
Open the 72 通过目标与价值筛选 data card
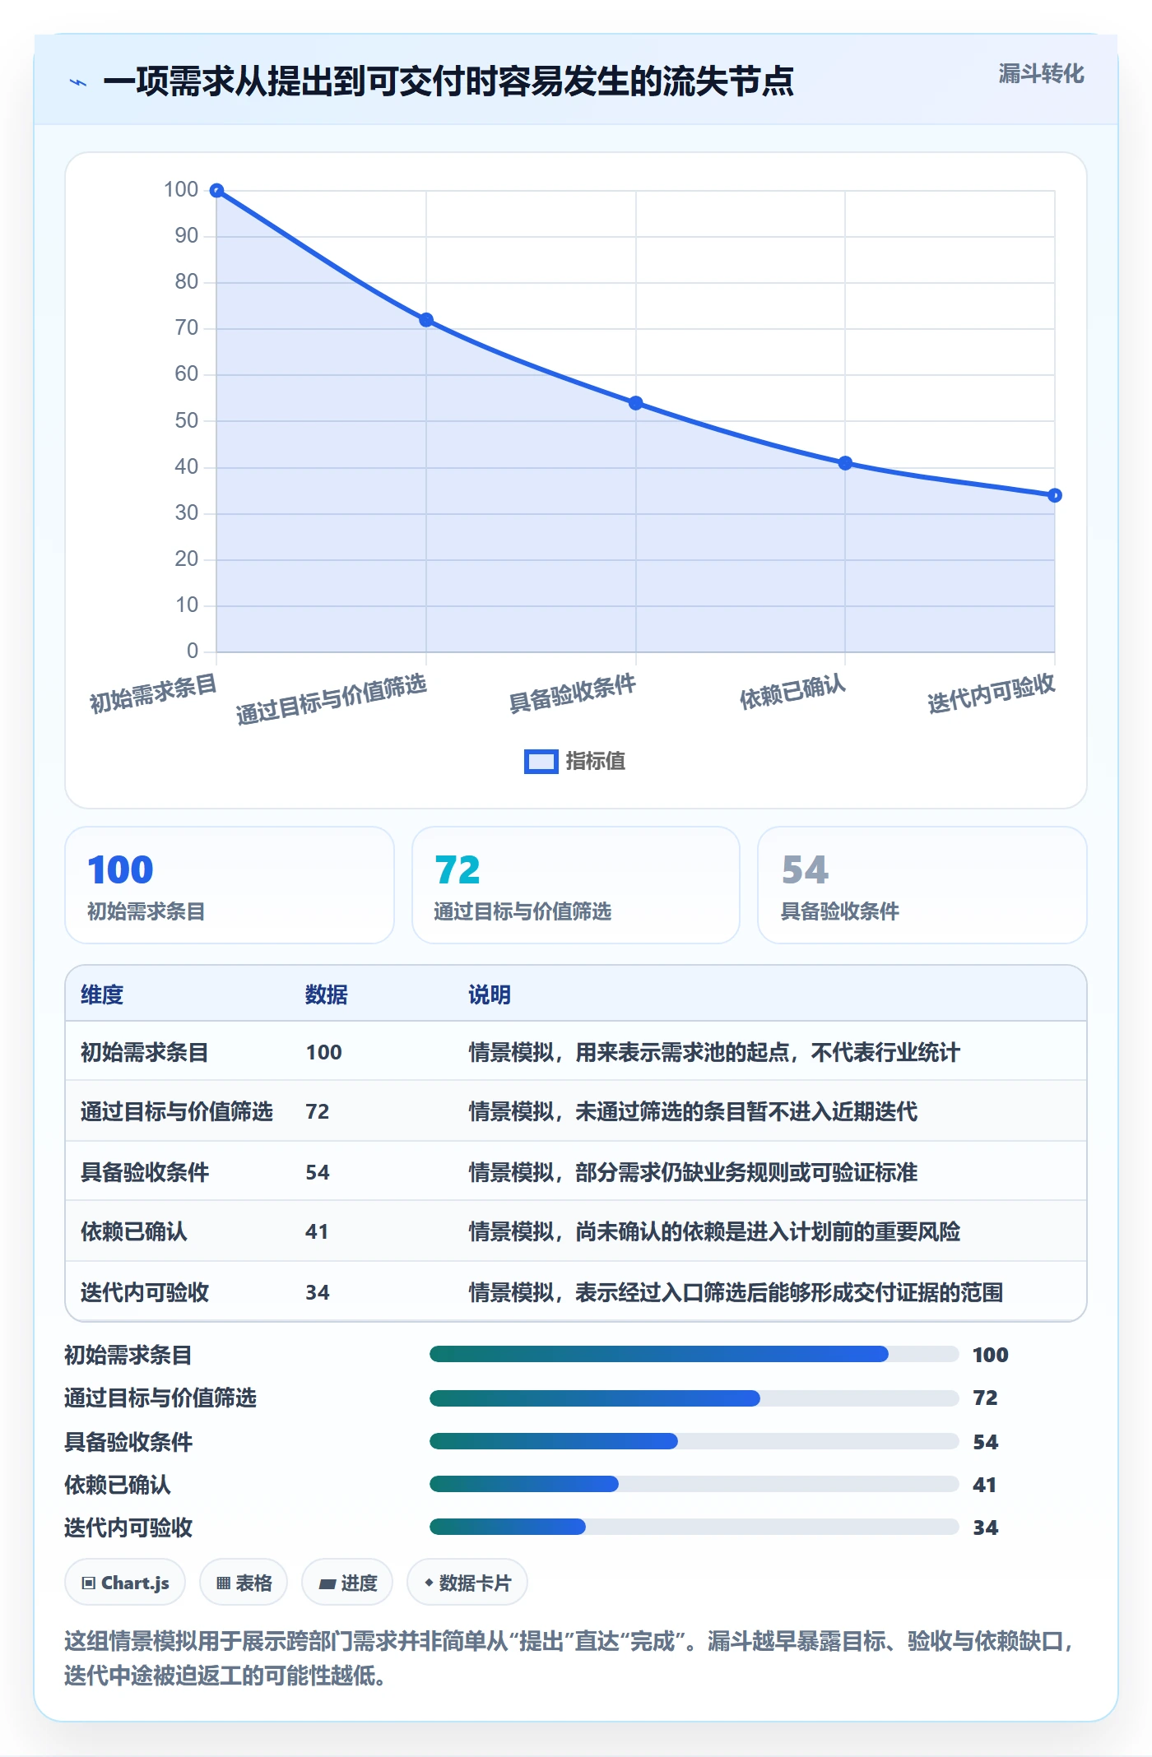[x=576, y=885]
